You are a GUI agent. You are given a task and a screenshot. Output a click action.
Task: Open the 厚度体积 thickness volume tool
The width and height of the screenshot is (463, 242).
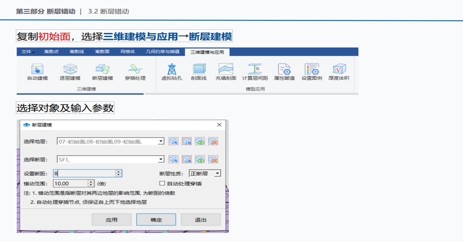(x=339, y=72)
